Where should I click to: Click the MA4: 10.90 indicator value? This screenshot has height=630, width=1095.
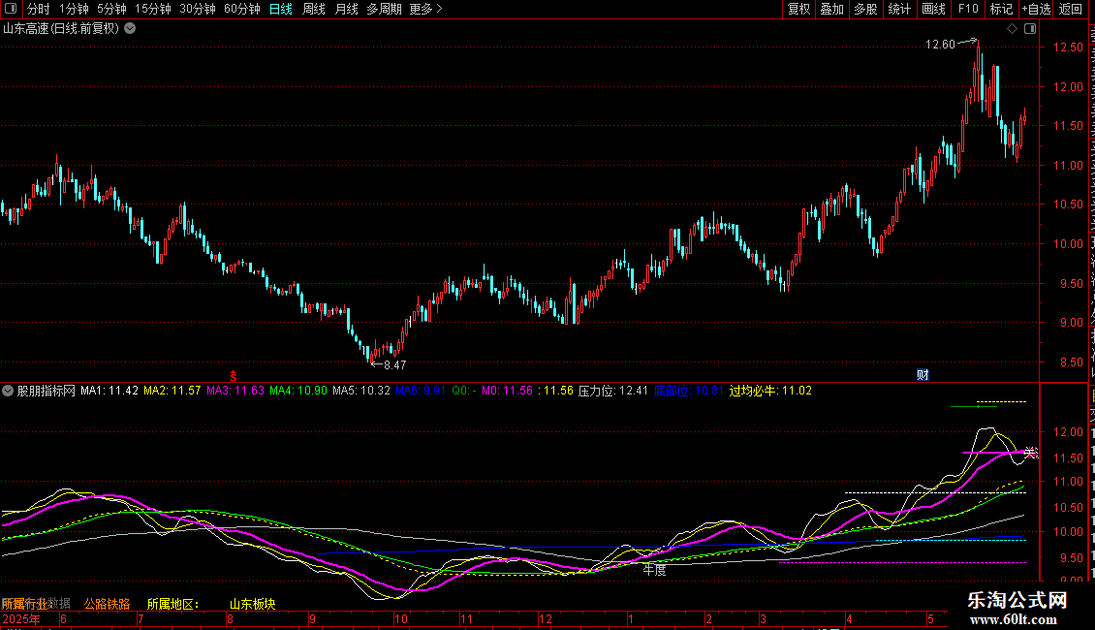pyautogui.click(x=298, y=392)
